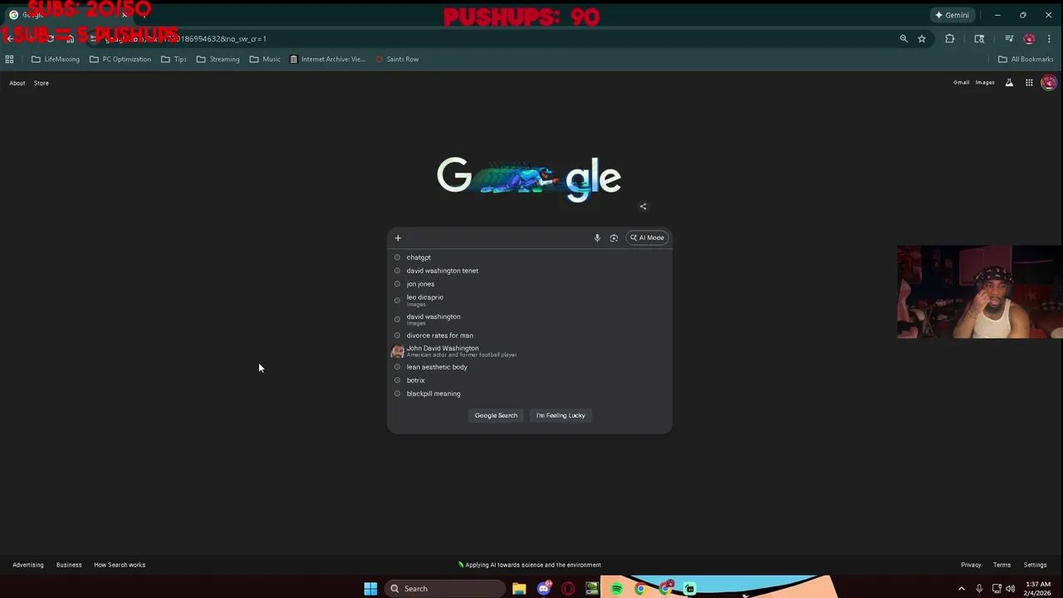Open Chrome profile avatar in toolbar
This screenshot has height=598, width=1063.
tap(1029, 39)
